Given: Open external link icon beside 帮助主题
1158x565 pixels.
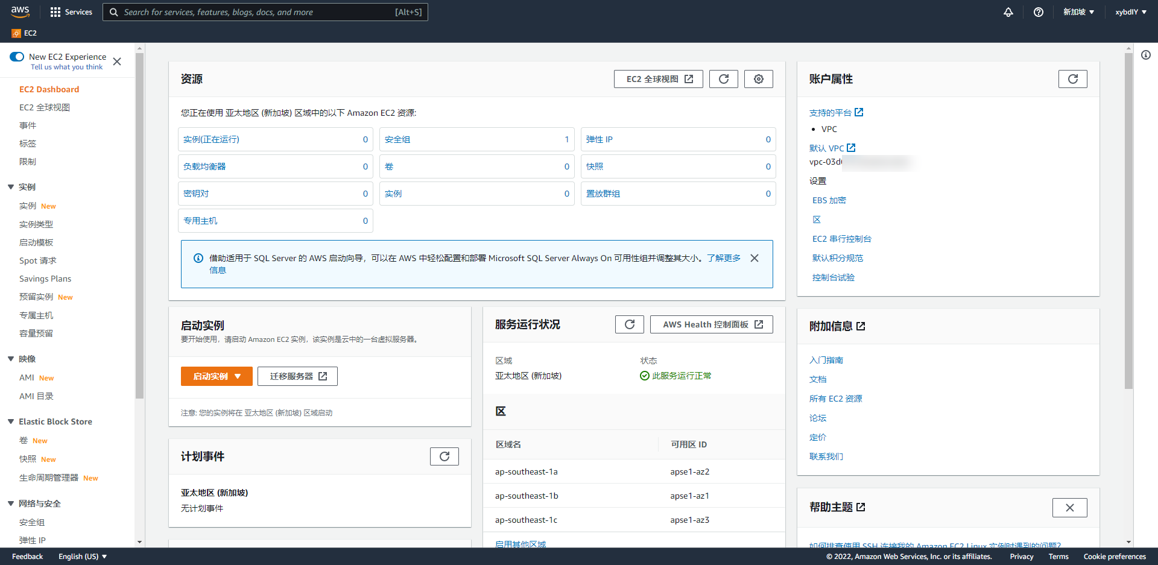Looking at the screenshot, I should 861,507.
